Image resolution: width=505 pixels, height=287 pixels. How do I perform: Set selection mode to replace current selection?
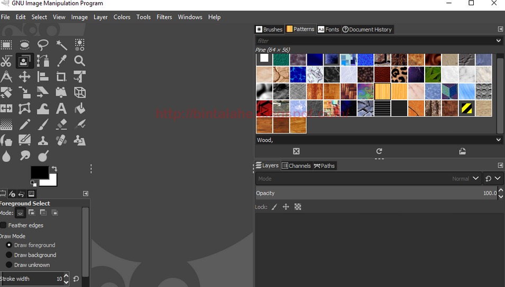click(20, 213)
